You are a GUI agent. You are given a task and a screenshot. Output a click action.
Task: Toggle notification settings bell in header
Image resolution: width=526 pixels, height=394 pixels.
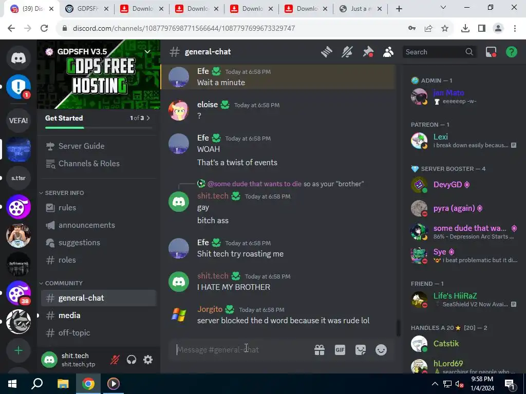[347, 52]
